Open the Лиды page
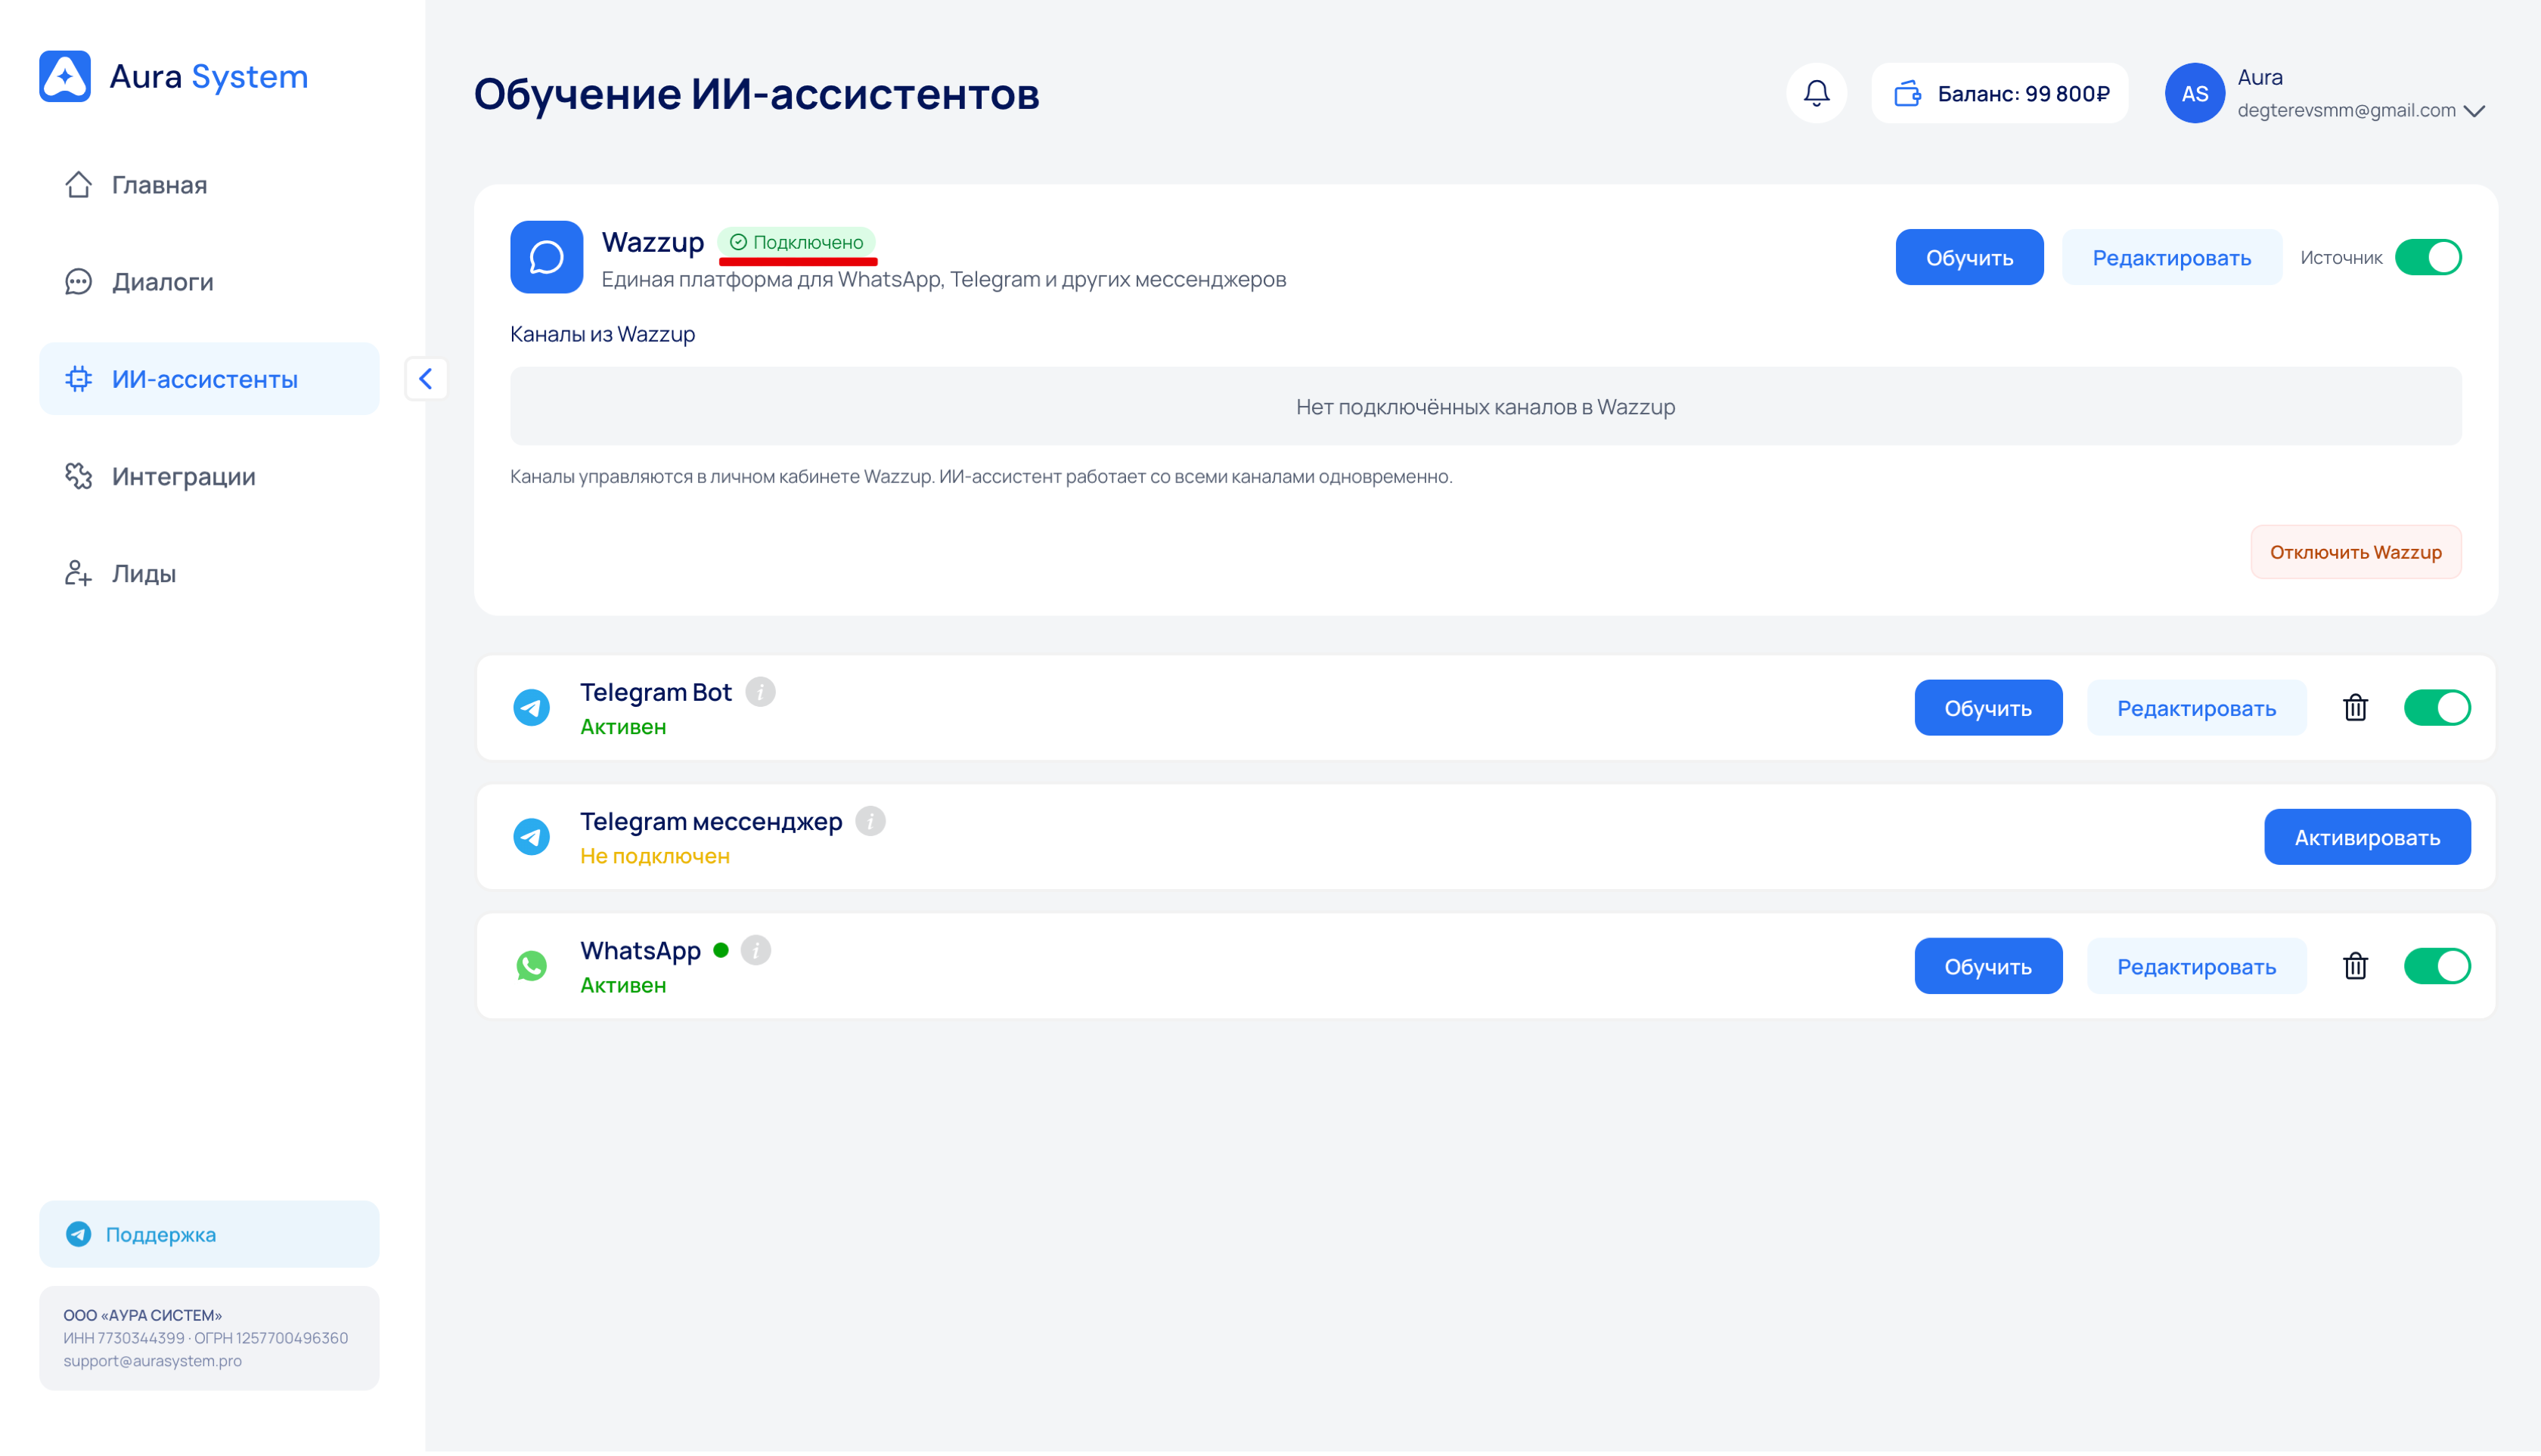2541x1456 pixels. pyautogui.click(x=143, y=573)
